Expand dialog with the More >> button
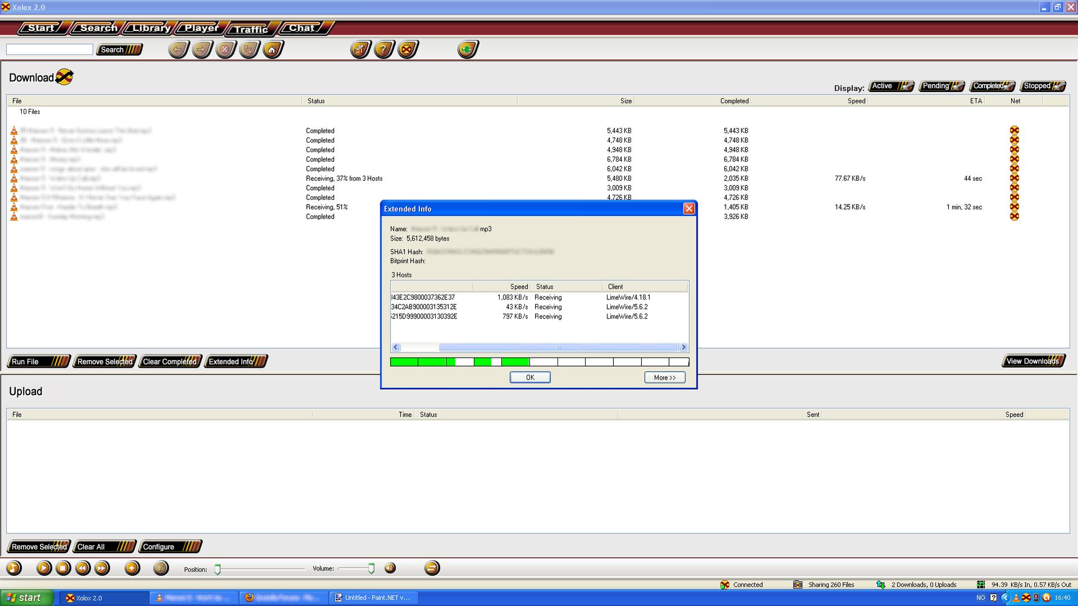The height and width of the screenshot is (606, 1078). (664, 377)
